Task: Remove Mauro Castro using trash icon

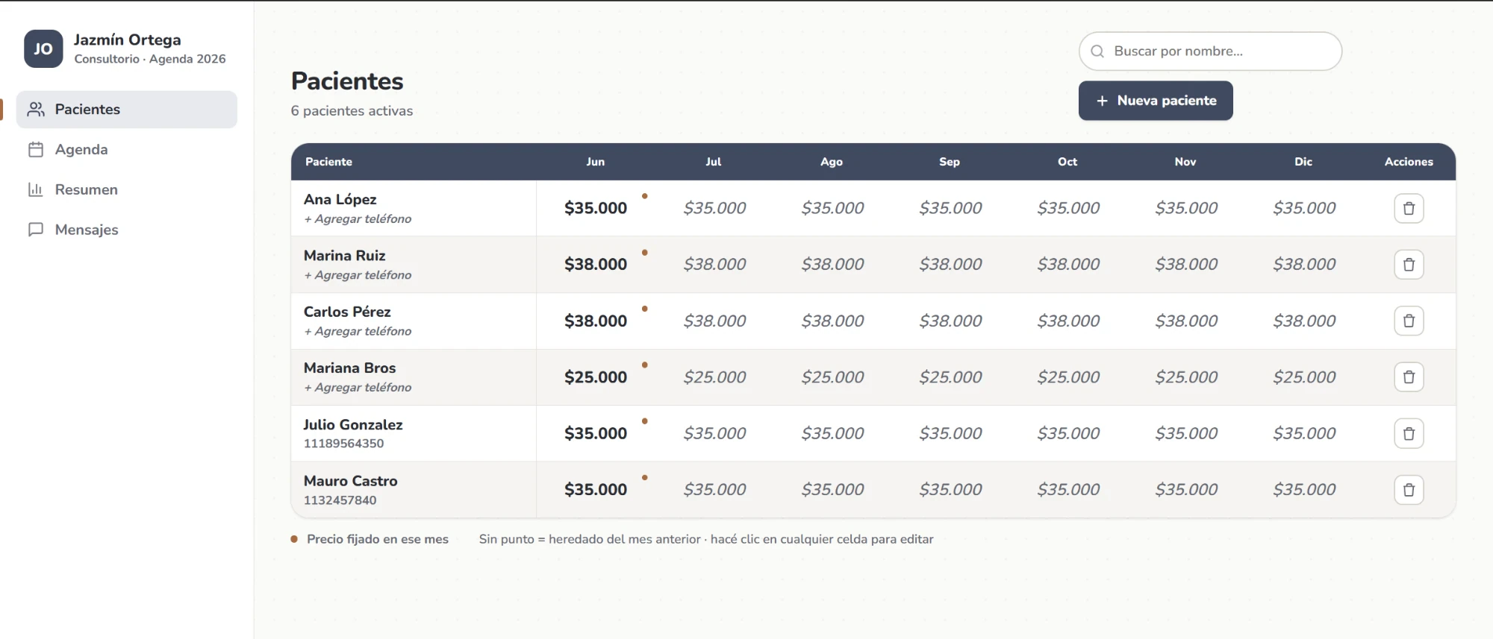Action: (x=1409, y=490)
